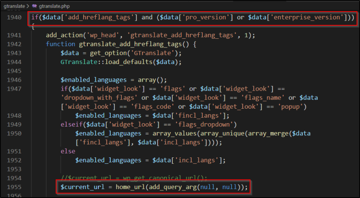Click 'add_hreflang_tags' string on line 1940
The image size is (360, 198).
coord(99,18)
